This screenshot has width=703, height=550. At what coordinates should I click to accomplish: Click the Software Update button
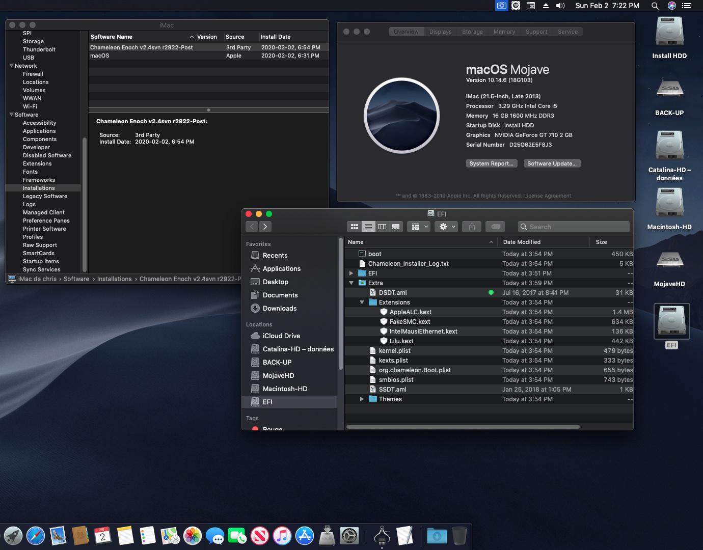[x=552, y=163]
